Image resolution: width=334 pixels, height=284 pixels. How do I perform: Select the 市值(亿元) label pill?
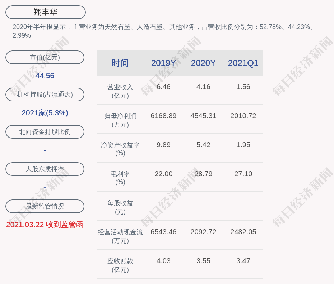coord(45,57)
